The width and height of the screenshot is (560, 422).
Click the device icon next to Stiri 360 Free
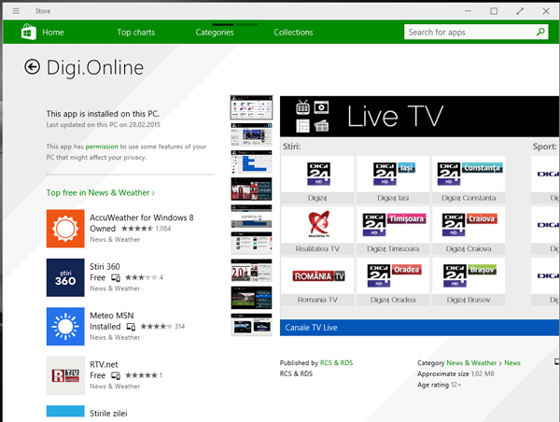click(116, 277)
